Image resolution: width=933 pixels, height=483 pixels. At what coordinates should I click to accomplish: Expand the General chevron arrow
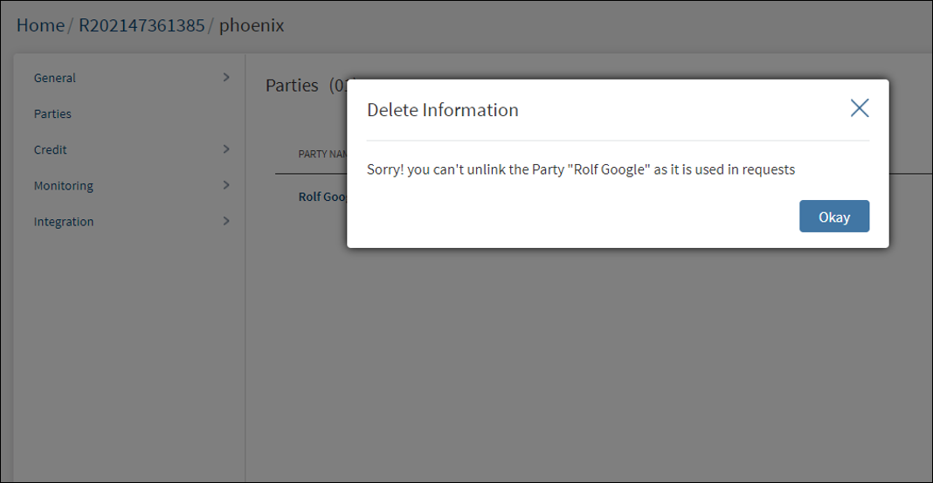click(x=226, y=78)
